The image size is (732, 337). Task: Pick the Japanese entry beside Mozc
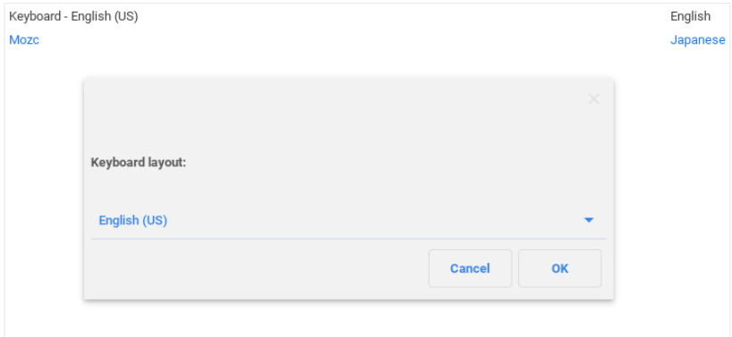pyautogui.click(x=697, y=40)
